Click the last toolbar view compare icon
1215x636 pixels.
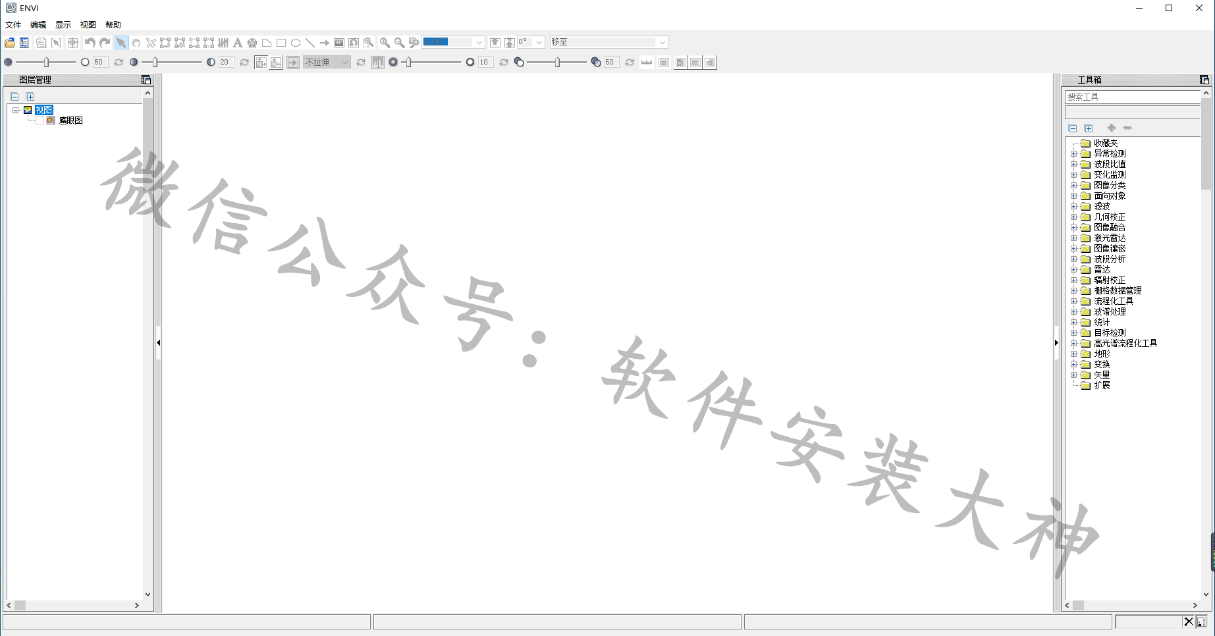[x=710, y=63]
